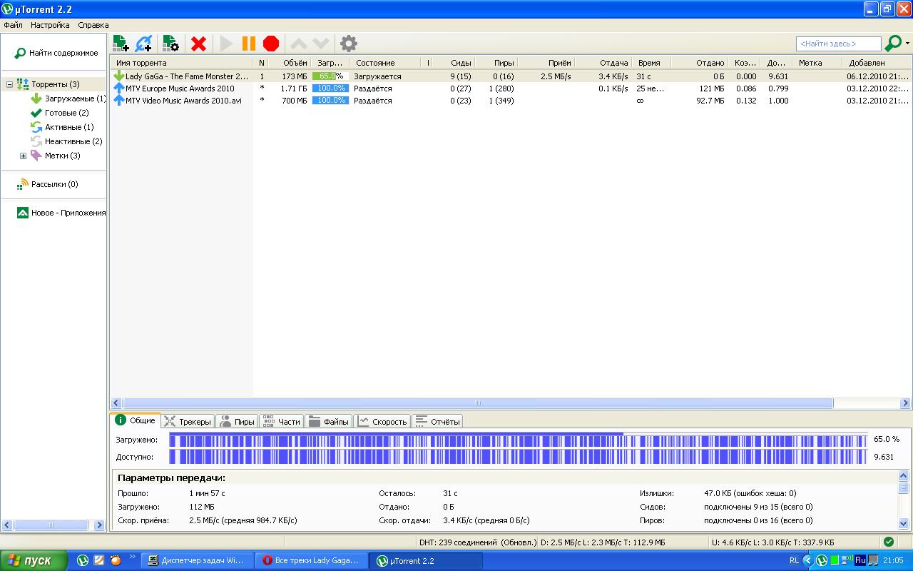Select 'Найти содержимое' in the sidebar
The image size is (913, 571).
point(56,53)
